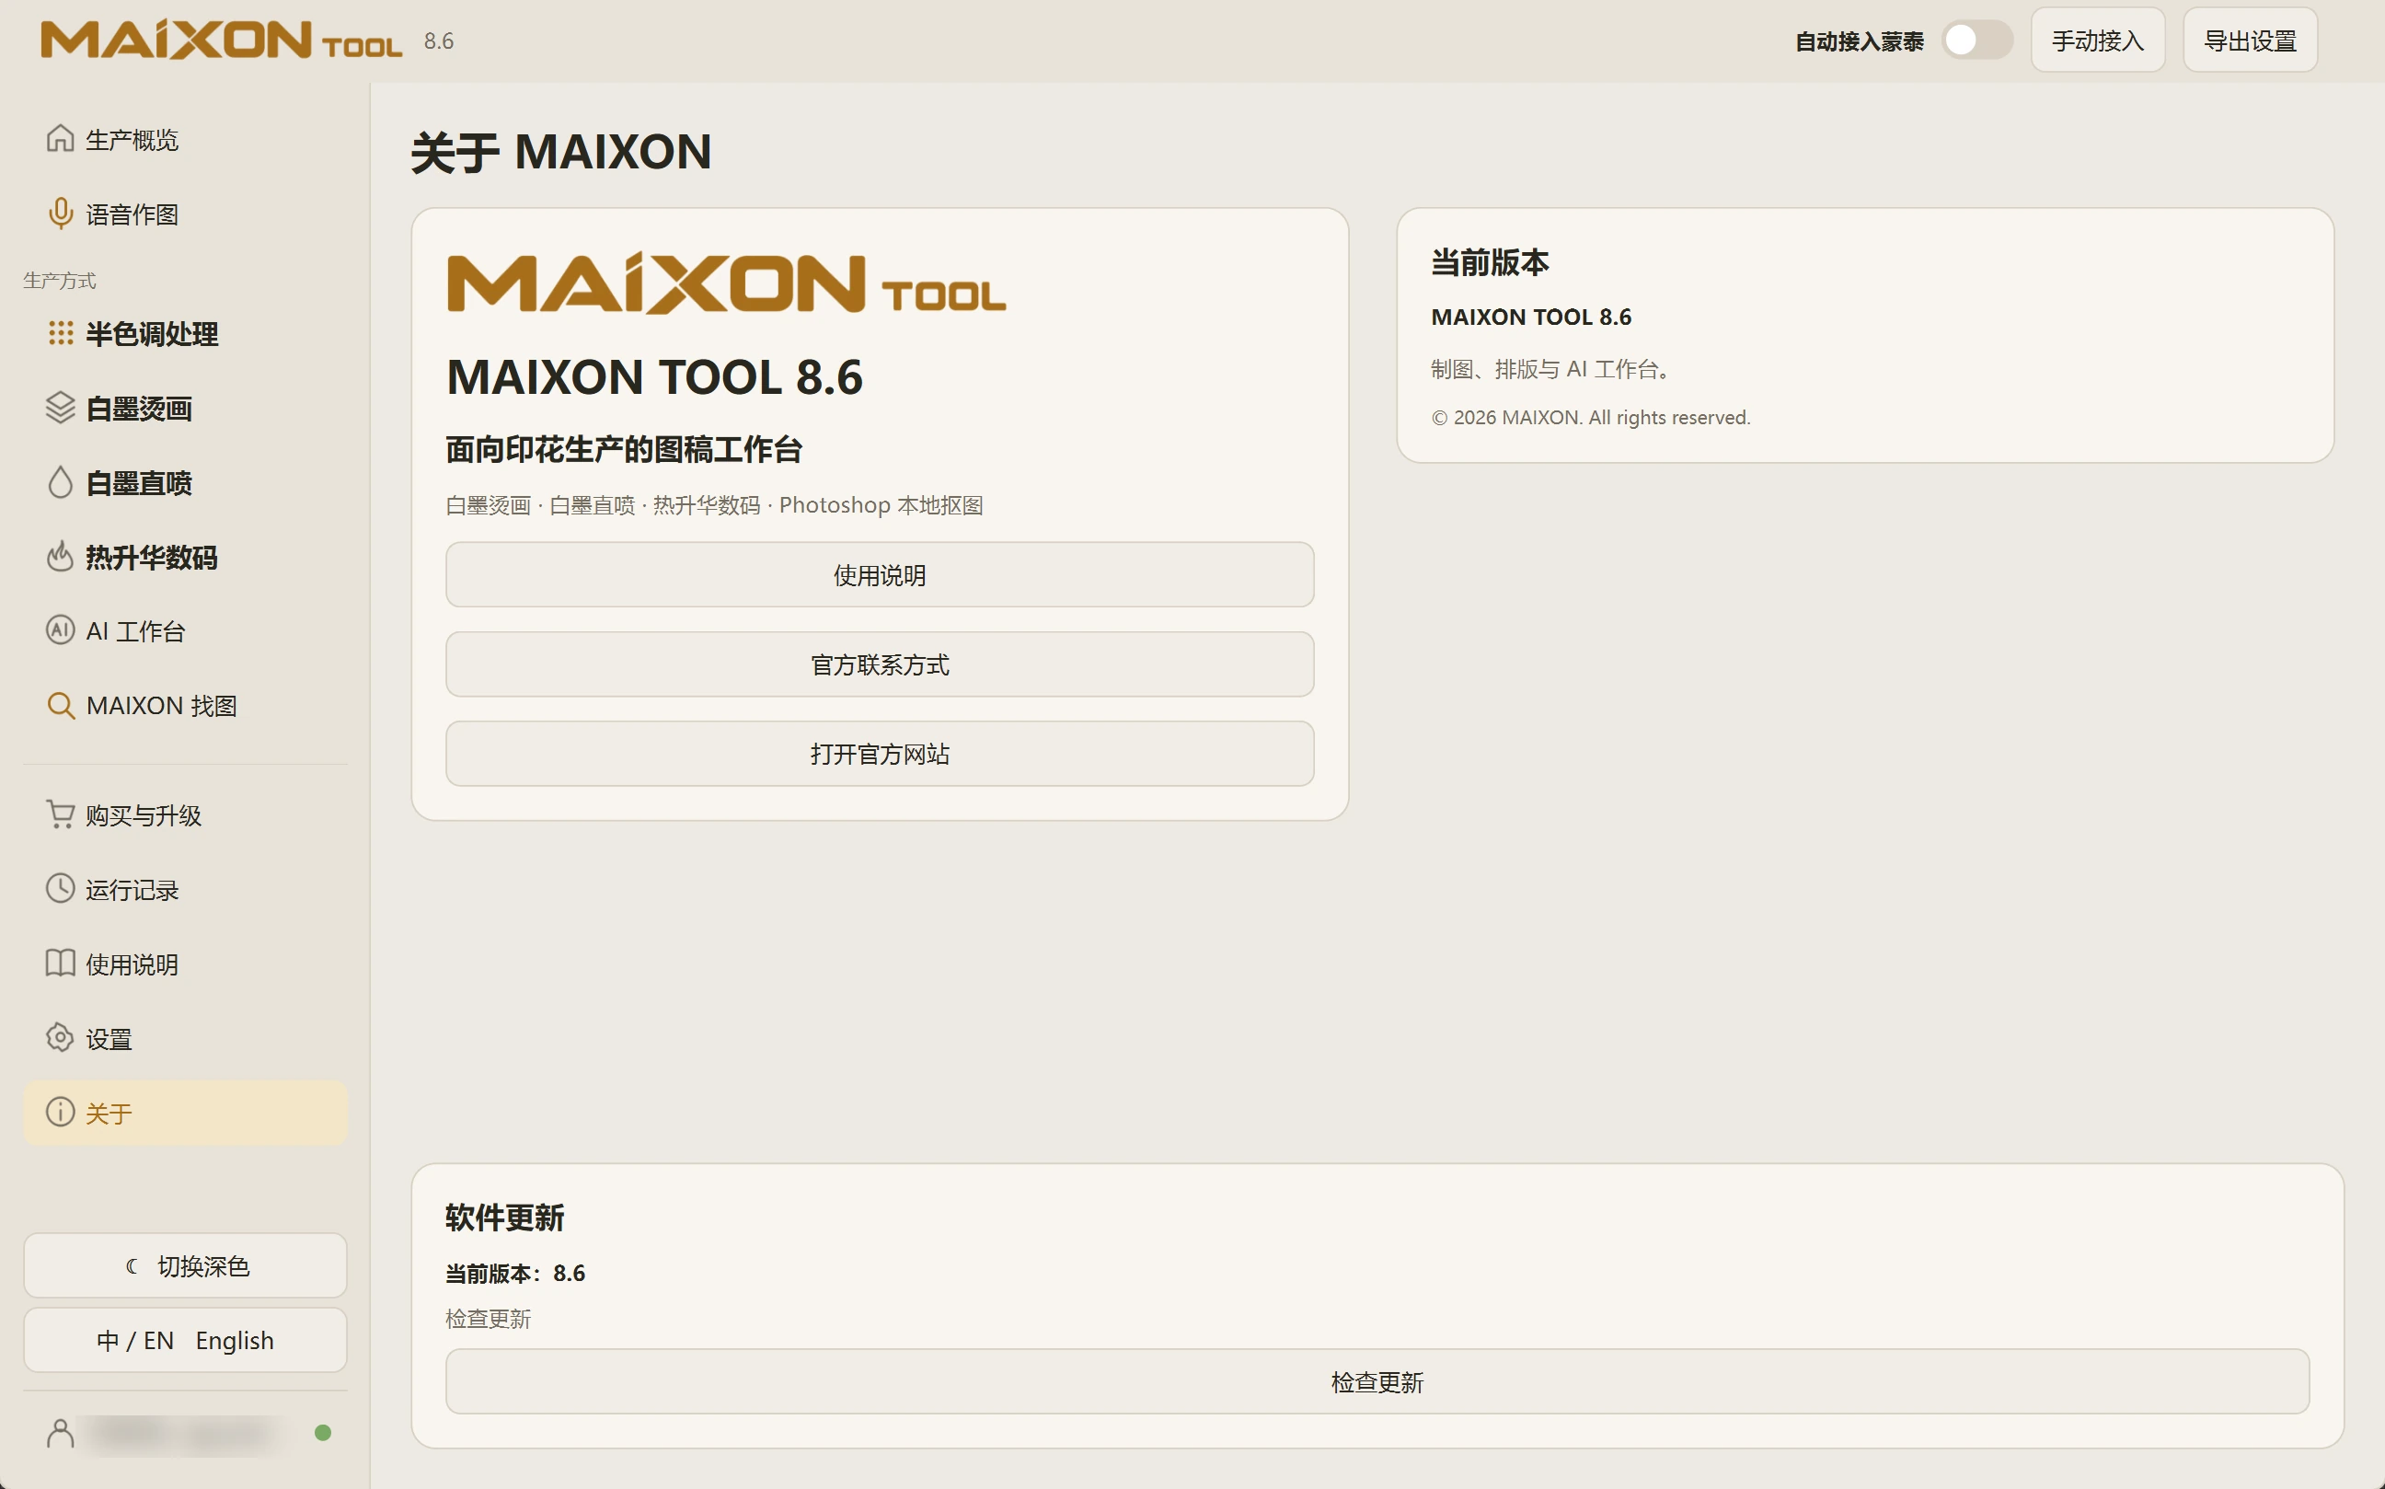Switch theme with 切换深色 button
2385x1489 pixels.
point(185,1264)
